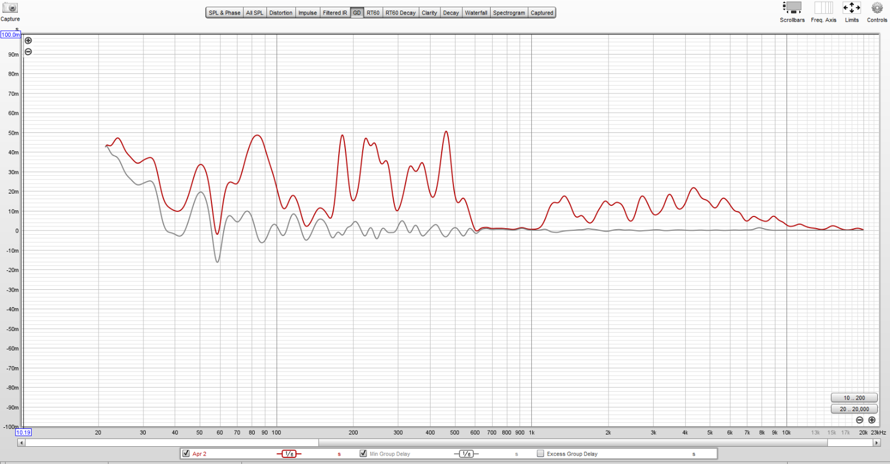Viewport: 890px width, 464px height.
Task: Zoom in vertical axis with top-left plus
Action: point(28,41)
